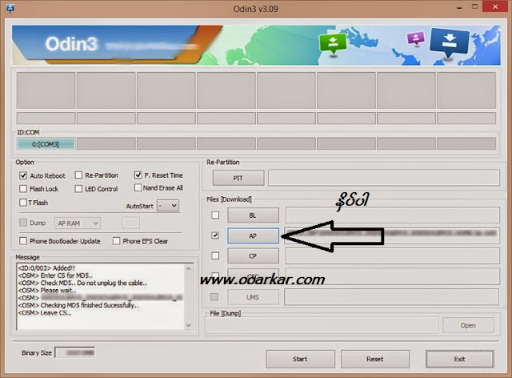Maximize the Odin3 window
This screenshot has width=512, height=378.
coord(474,6)
